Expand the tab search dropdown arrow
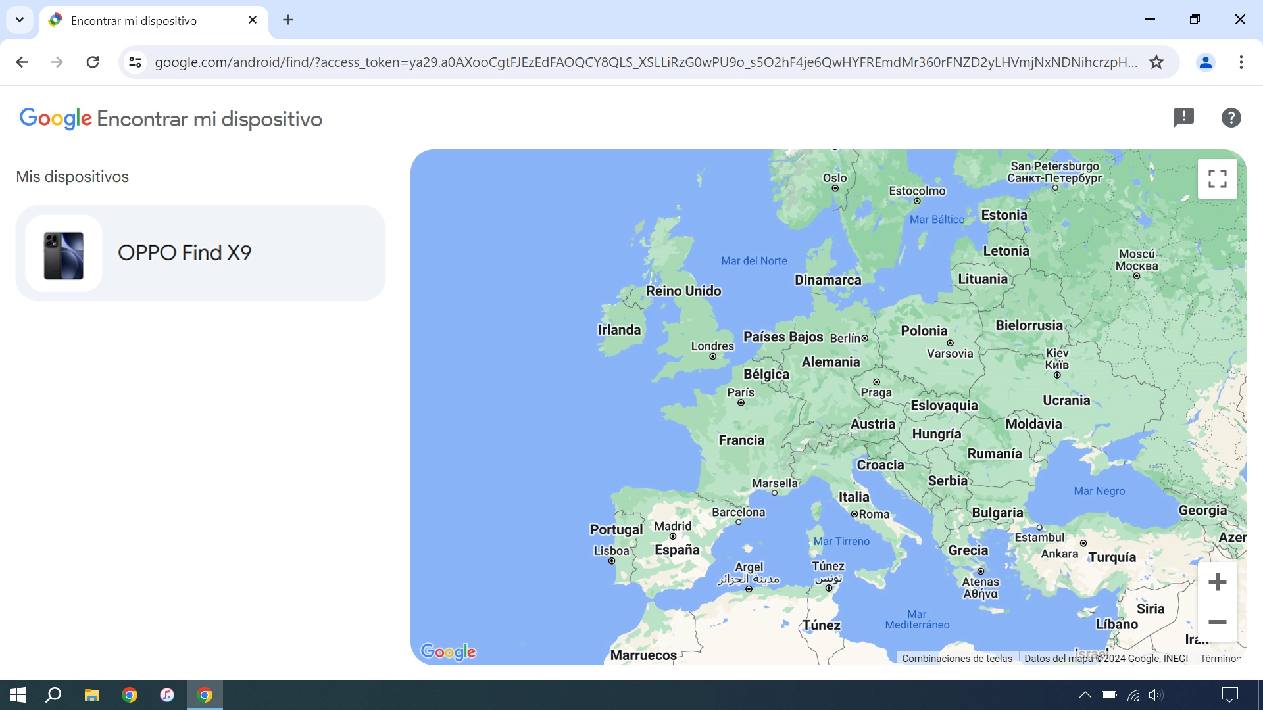Screen dimensions: 1263x710 click(x=20, y=20)
